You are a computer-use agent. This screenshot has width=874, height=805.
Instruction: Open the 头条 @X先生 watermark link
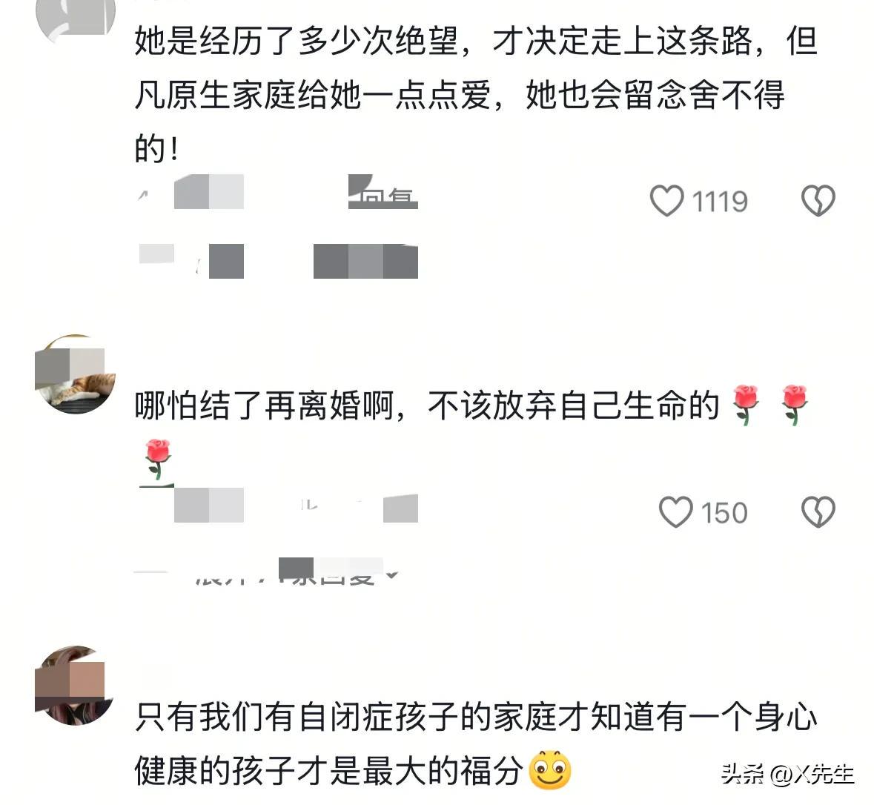787,774
